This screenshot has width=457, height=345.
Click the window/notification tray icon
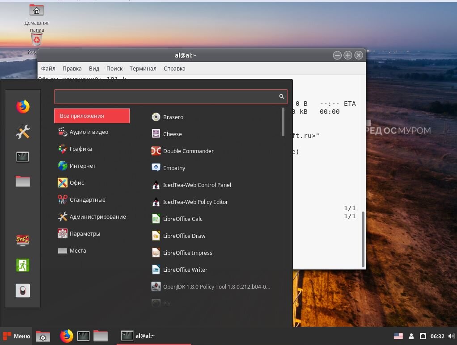pyautogui.click(x=423, y=336)
